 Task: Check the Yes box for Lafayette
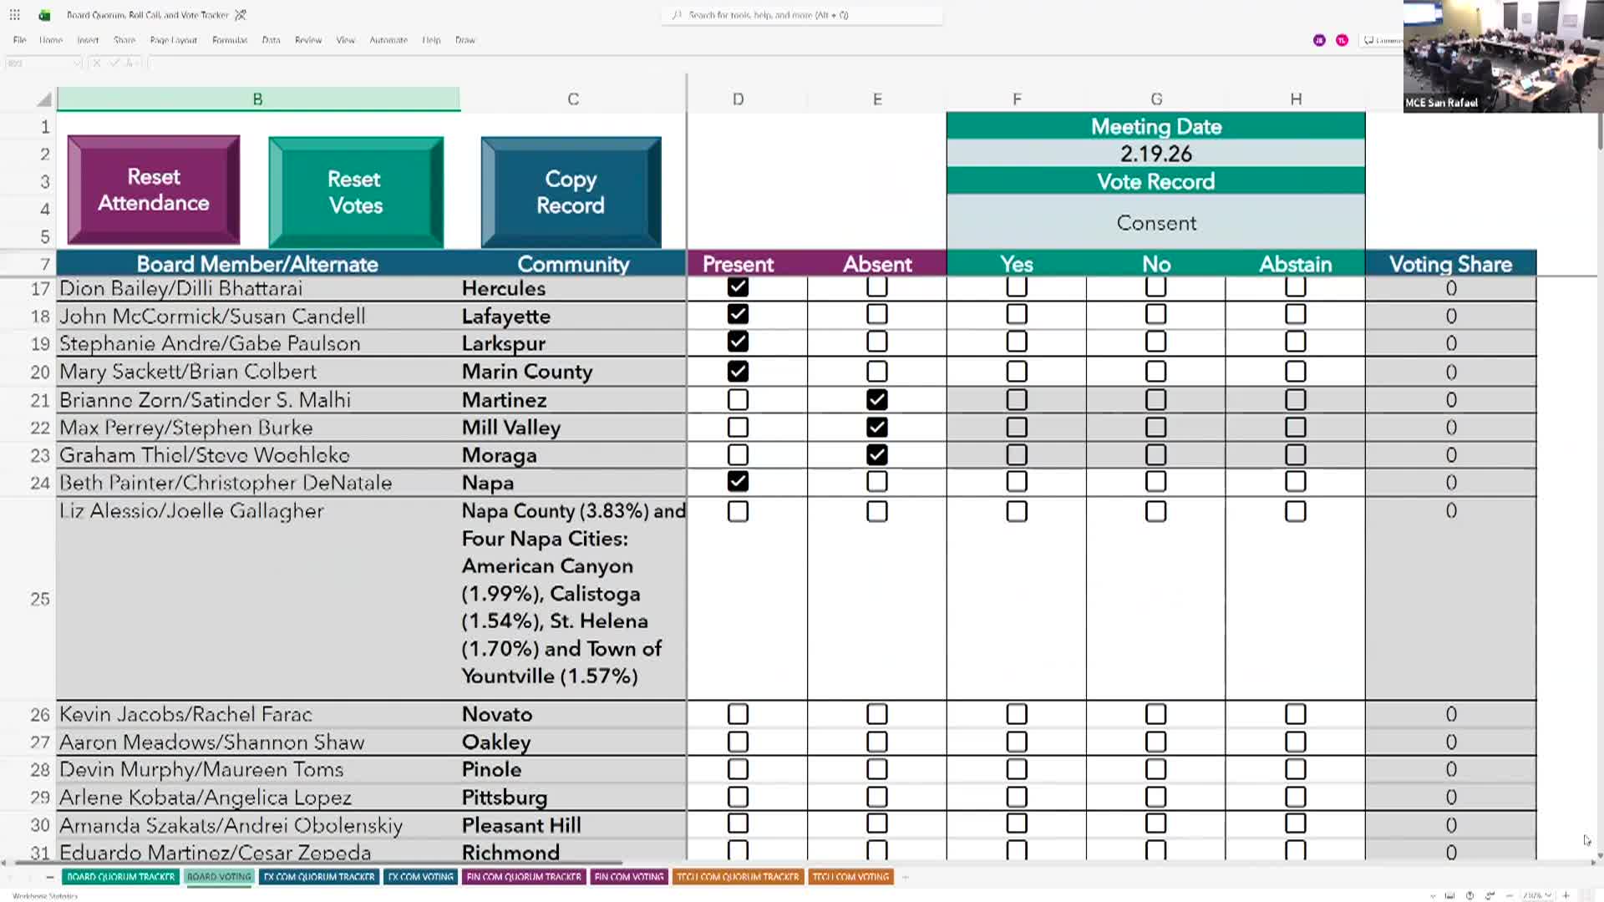pyautogui.click(x=1017, y=315)
